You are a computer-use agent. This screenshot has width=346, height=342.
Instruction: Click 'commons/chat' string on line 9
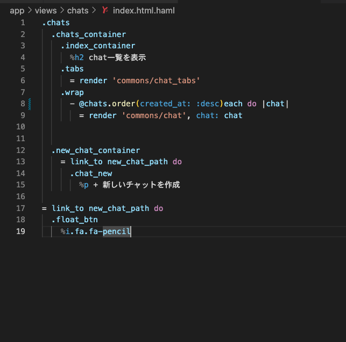coord(154,115)
